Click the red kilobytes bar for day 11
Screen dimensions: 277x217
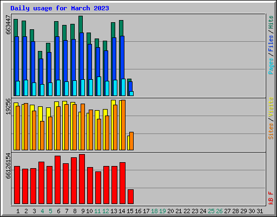(x=98, y=188)
